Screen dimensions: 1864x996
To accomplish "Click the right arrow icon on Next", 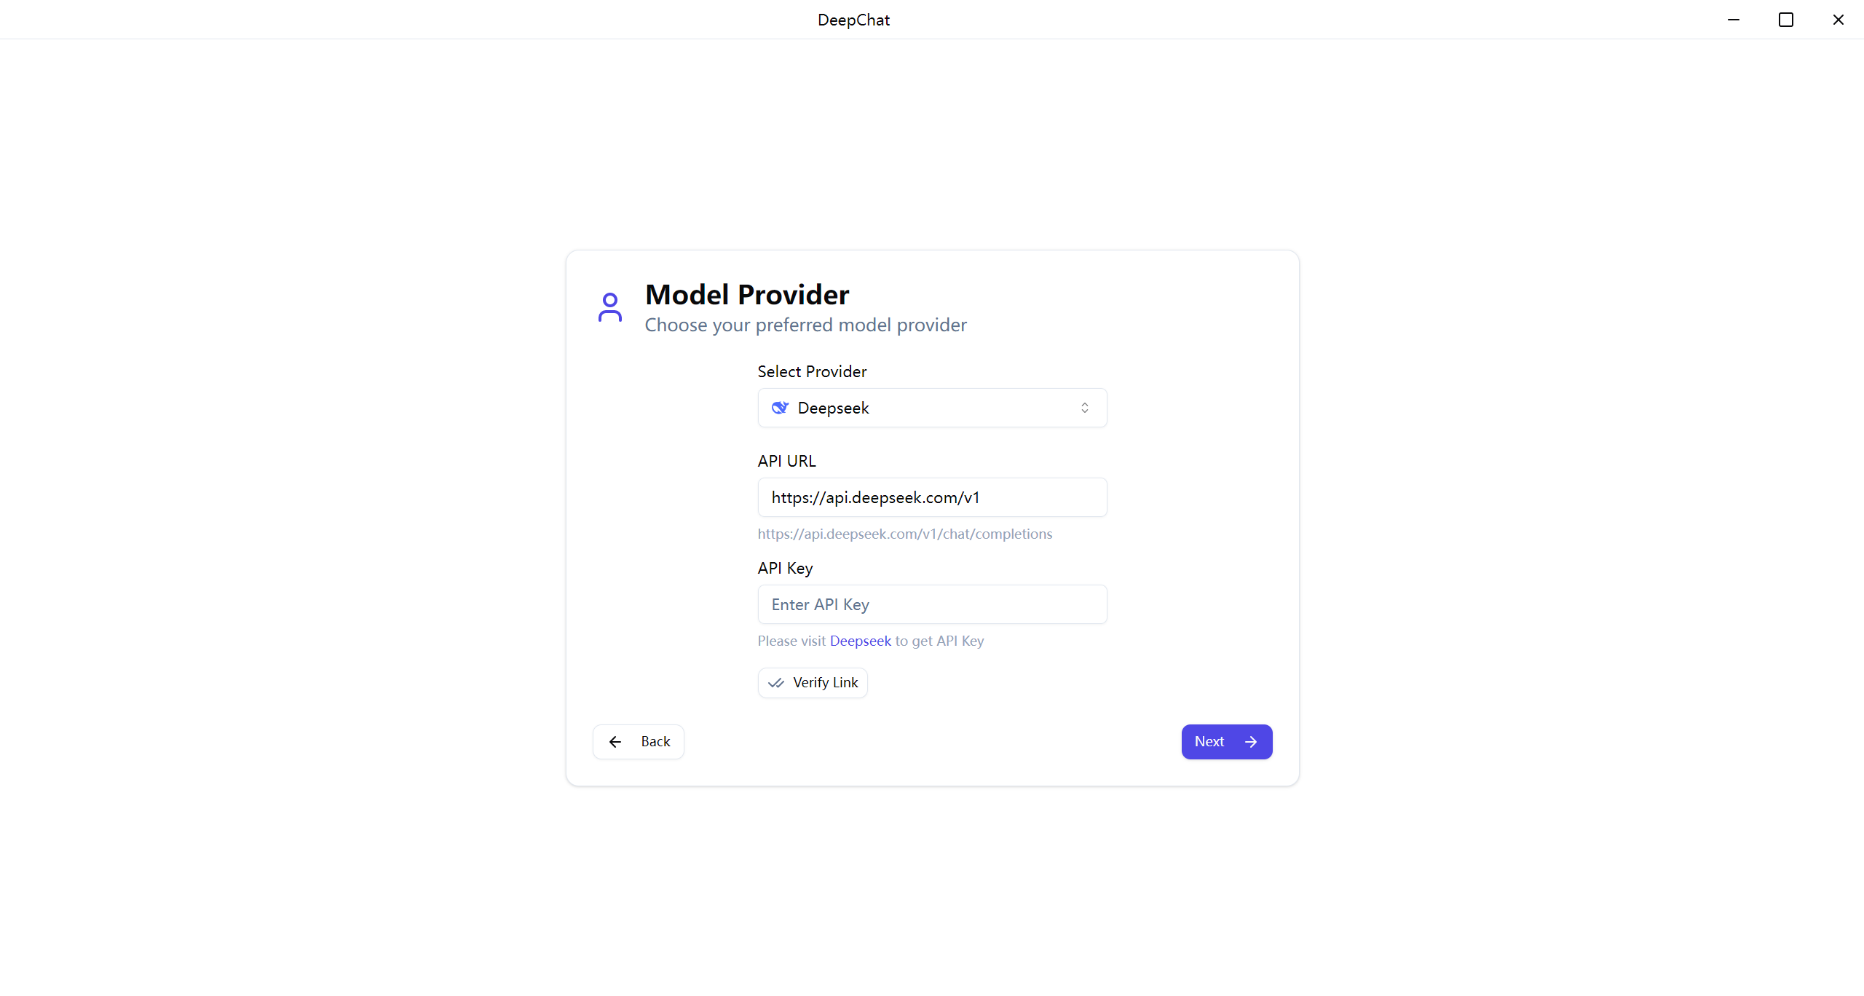I will point(1251,742).
